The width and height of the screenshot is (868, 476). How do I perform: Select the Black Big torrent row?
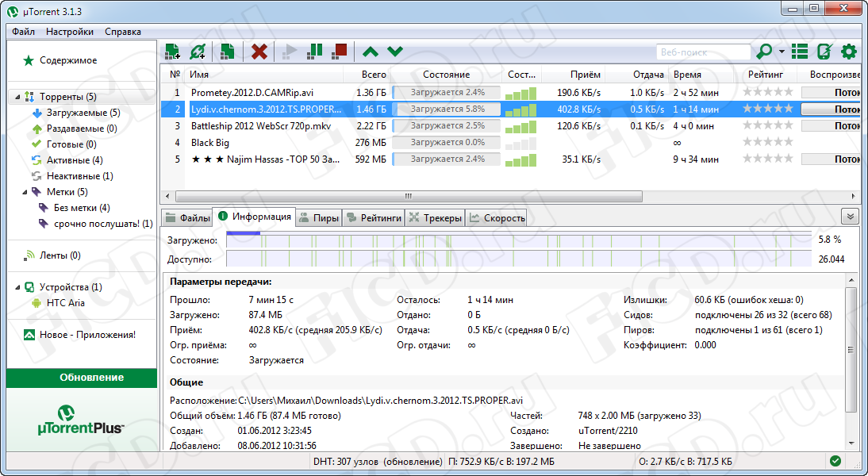[x=510, y=142]
